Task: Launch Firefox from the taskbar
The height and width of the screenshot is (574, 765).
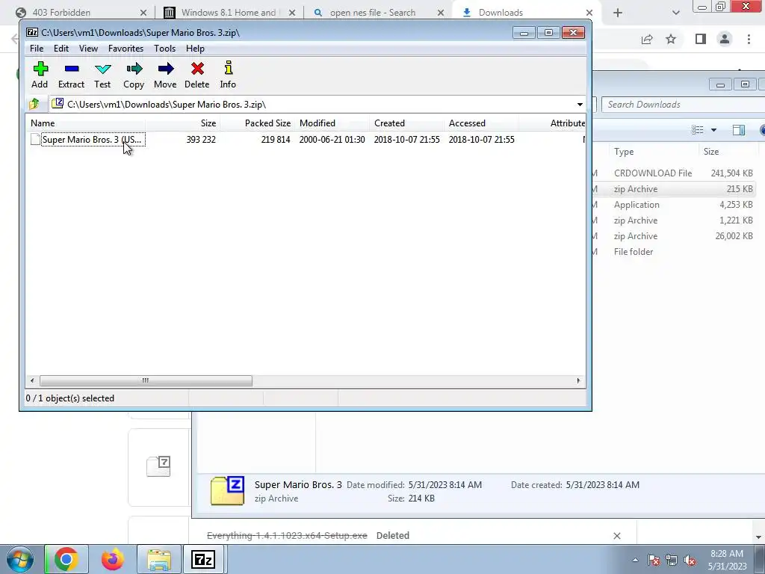Action: [113, 559]
